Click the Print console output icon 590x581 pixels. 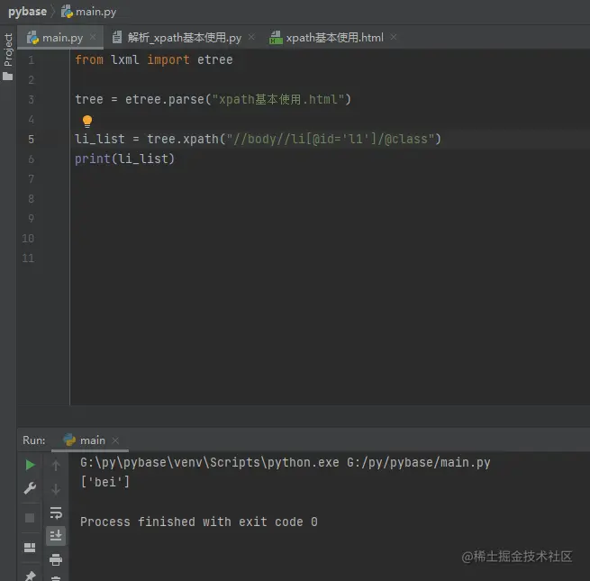(56, 560)
